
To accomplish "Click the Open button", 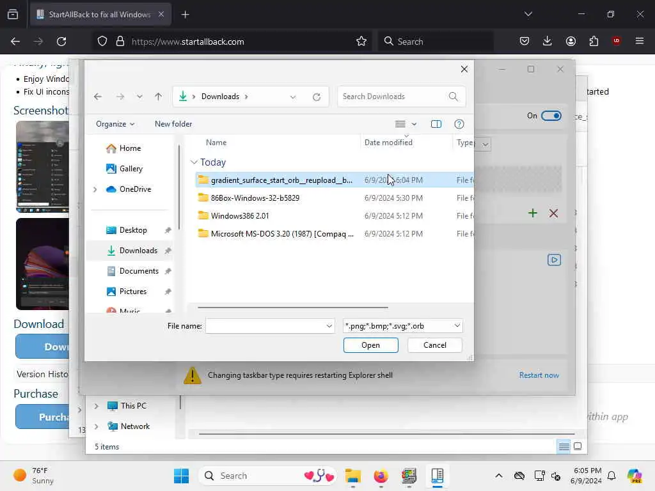I will point(370,345).
